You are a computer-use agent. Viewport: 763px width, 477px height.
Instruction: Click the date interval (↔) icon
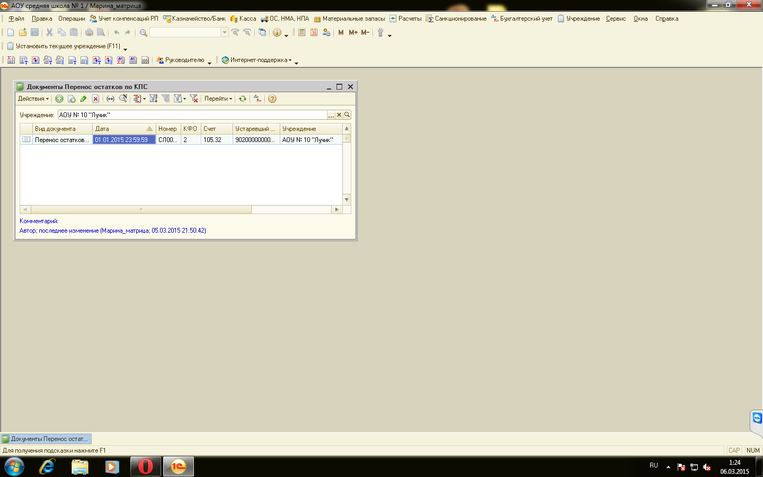click(x=110, y=99)
